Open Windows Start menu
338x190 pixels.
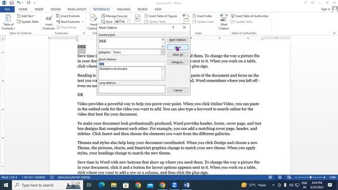(6, 185)
